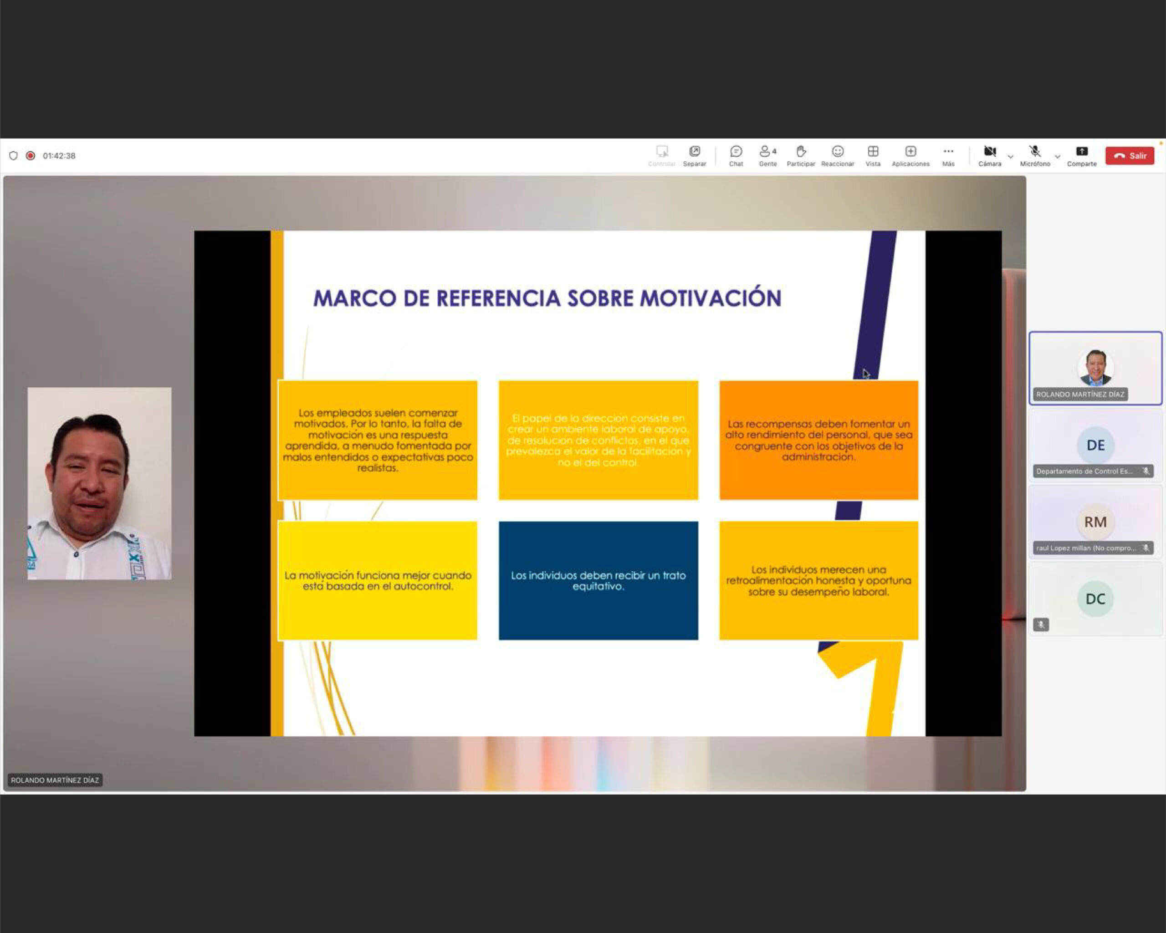1166x933 pixels.
Task: Click the 'retroalimentación honesta' box
Action: tap(819, 580)
